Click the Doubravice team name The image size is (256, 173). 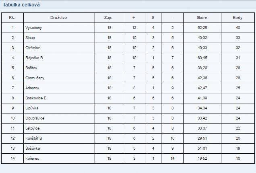pyautogui.click(x=35, y=118)
